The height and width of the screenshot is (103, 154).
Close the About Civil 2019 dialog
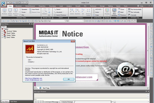pos(73,41)
